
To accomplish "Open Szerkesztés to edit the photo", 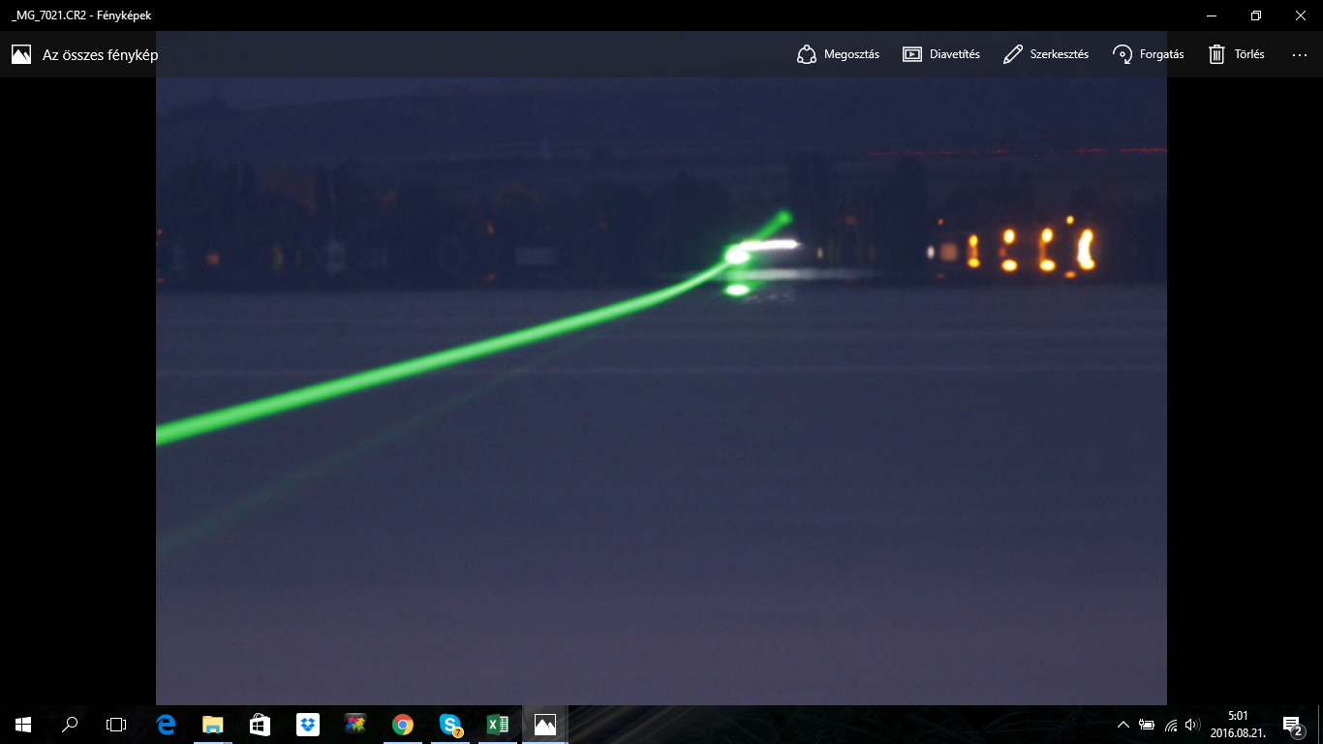I will coord(1046,54).
